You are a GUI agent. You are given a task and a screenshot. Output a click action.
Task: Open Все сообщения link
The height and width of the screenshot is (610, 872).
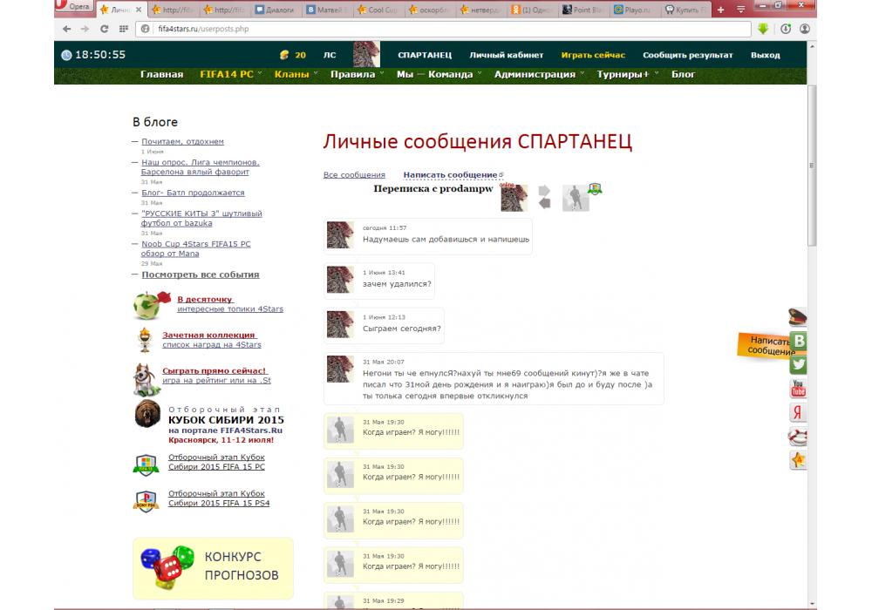tap(354, 174)
